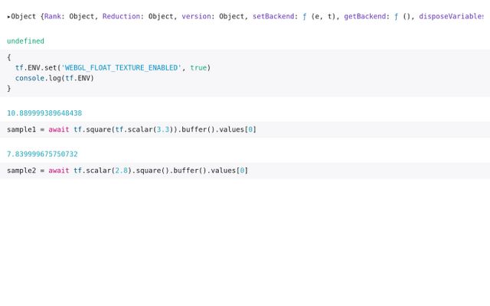Screen dimensions: 490x306
Task: Click the await keyword in sample2 cell
Action: pos(59,171)
